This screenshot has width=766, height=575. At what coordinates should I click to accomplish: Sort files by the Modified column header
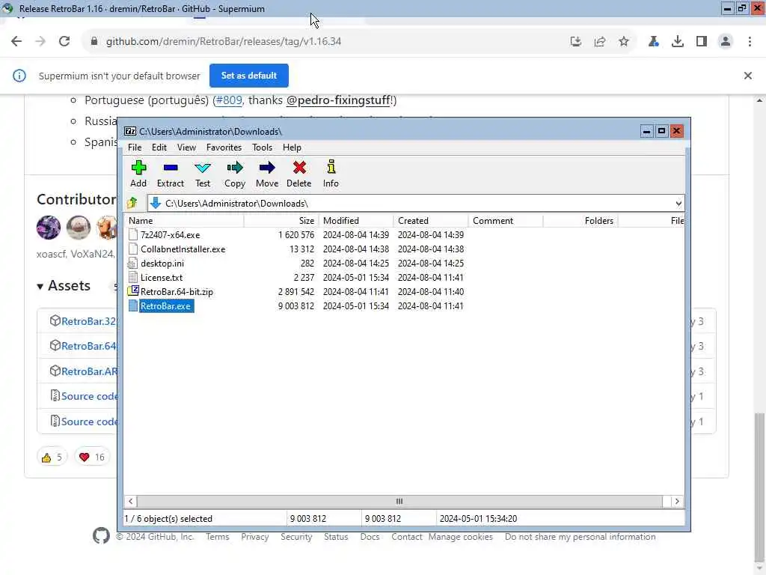(x=356, y=221)
